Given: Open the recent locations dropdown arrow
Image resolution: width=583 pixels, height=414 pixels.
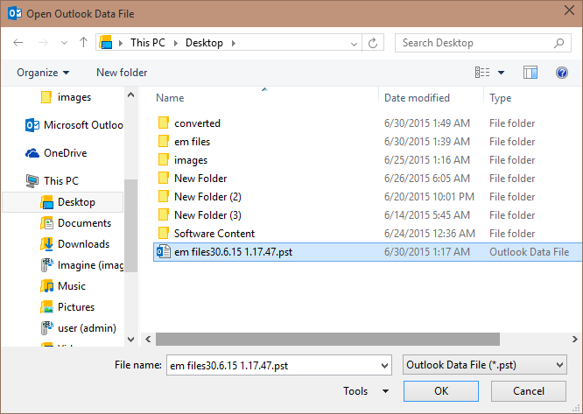Looking at the screenshot, I should point(64,43).
